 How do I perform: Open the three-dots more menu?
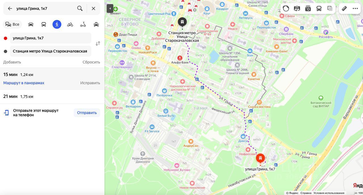pyautogui.click(x=355, y=8)
